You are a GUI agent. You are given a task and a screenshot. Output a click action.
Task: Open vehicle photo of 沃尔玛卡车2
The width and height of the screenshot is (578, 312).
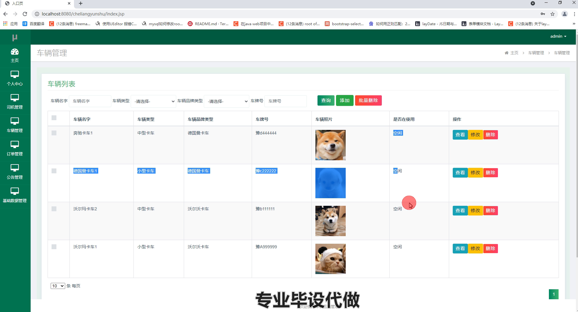(331, 221)
